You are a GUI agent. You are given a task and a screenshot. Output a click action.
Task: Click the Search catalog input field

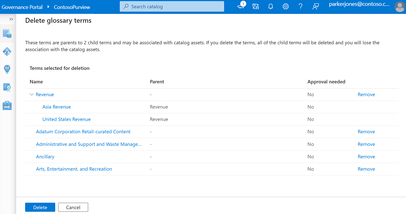coord(172,6)
